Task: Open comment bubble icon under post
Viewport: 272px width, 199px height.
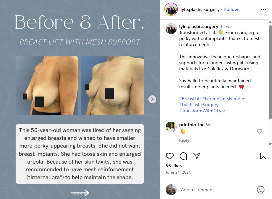Action: coord(183,156)
